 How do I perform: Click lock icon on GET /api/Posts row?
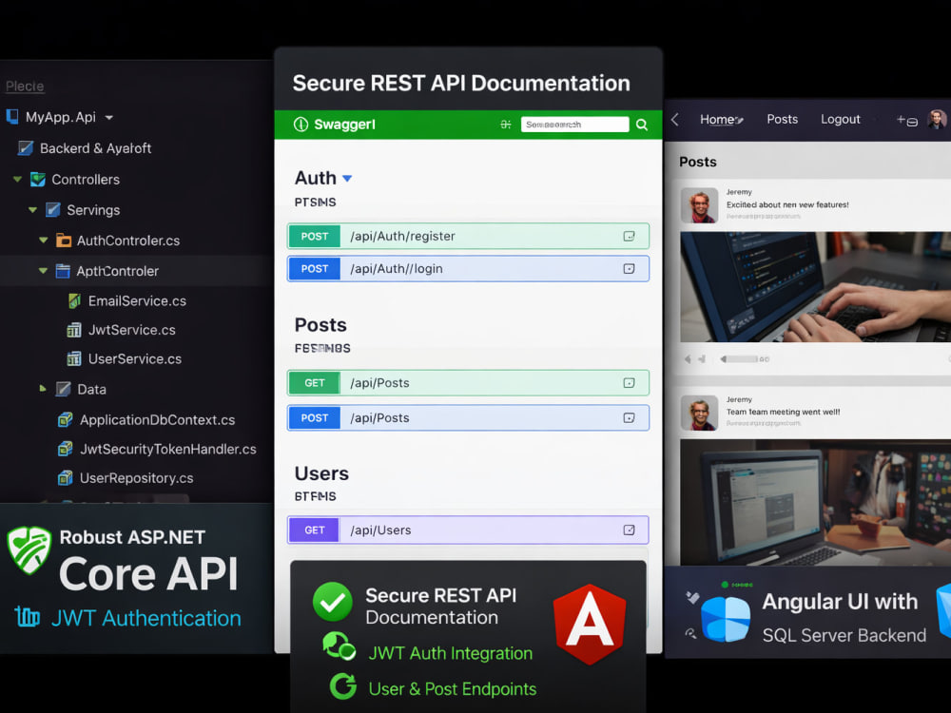(x=629, y=383)
